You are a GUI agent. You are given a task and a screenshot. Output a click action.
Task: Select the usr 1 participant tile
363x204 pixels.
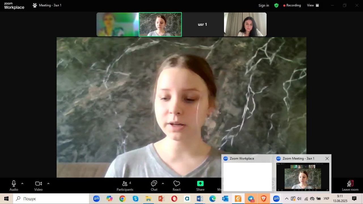(202, 24)
